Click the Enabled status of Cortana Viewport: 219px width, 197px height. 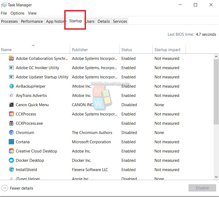click(129, 142)
